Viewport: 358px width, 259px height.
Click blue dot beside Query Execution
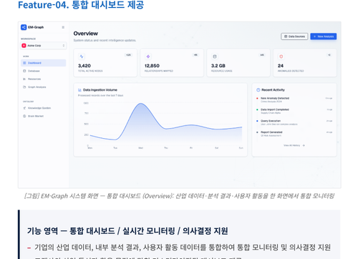tap(257, 121)
